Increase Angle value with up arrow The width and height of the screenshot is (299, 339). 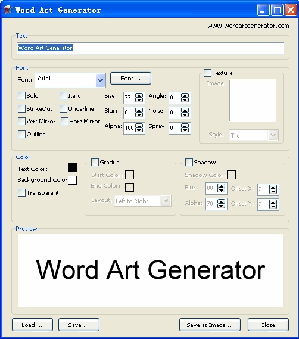click(x=185, y=95)
